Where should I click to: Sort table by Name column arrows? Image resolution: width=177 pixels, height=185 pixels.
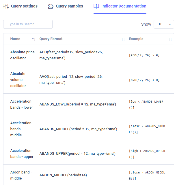click(x=34, y=39)
